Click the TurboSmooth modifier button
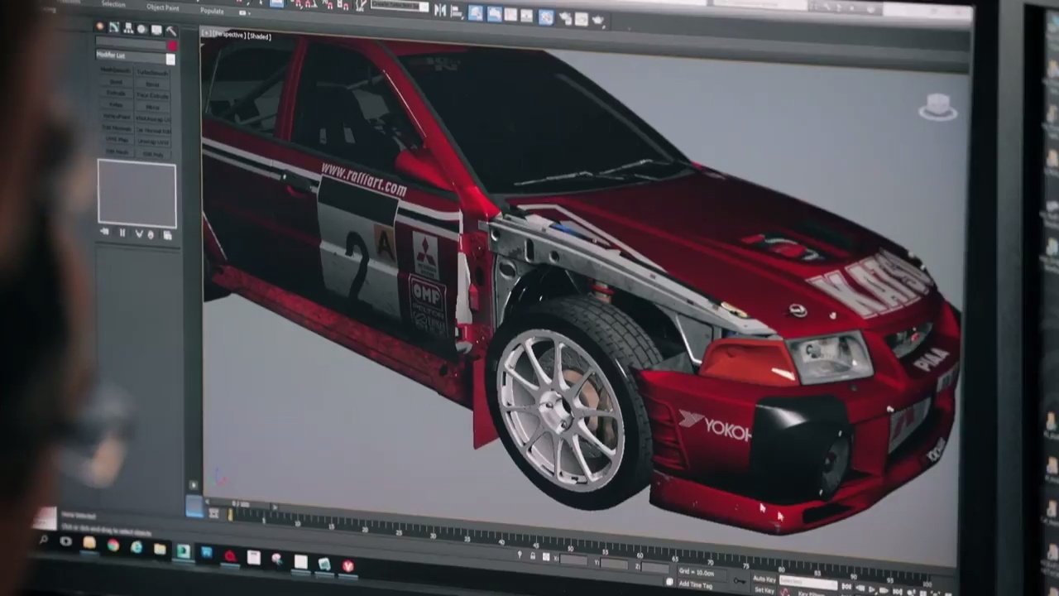The height and width of the screenshot is (596, 1059). tap(153, 72)
